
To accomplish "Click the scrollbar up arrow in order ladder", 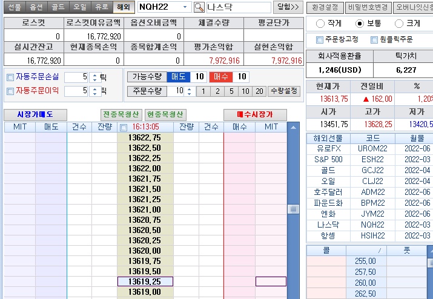I will click(x=294, y=128).
